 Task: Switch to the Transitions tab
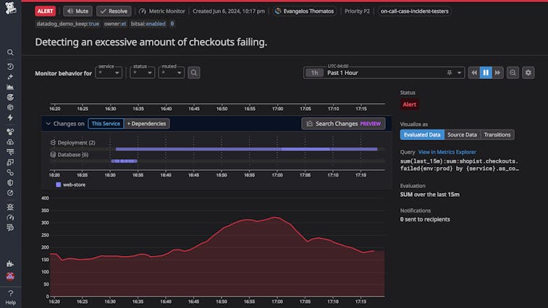click(x=497, y=134)
